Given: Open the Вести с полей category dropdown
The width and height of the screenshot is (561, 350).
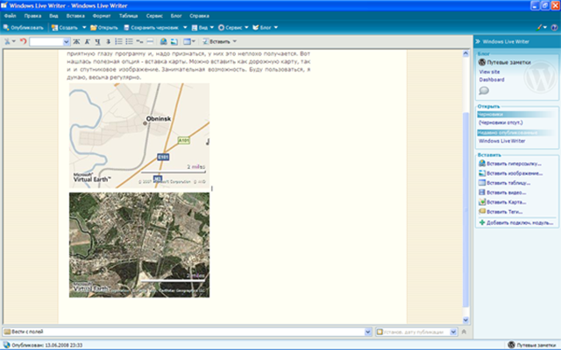Looking at the screenshot, I should pos(368,332).
